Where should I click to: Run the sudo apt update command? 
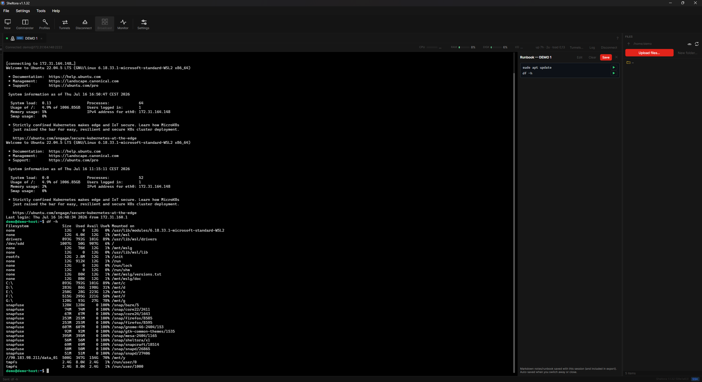[614, 68]
